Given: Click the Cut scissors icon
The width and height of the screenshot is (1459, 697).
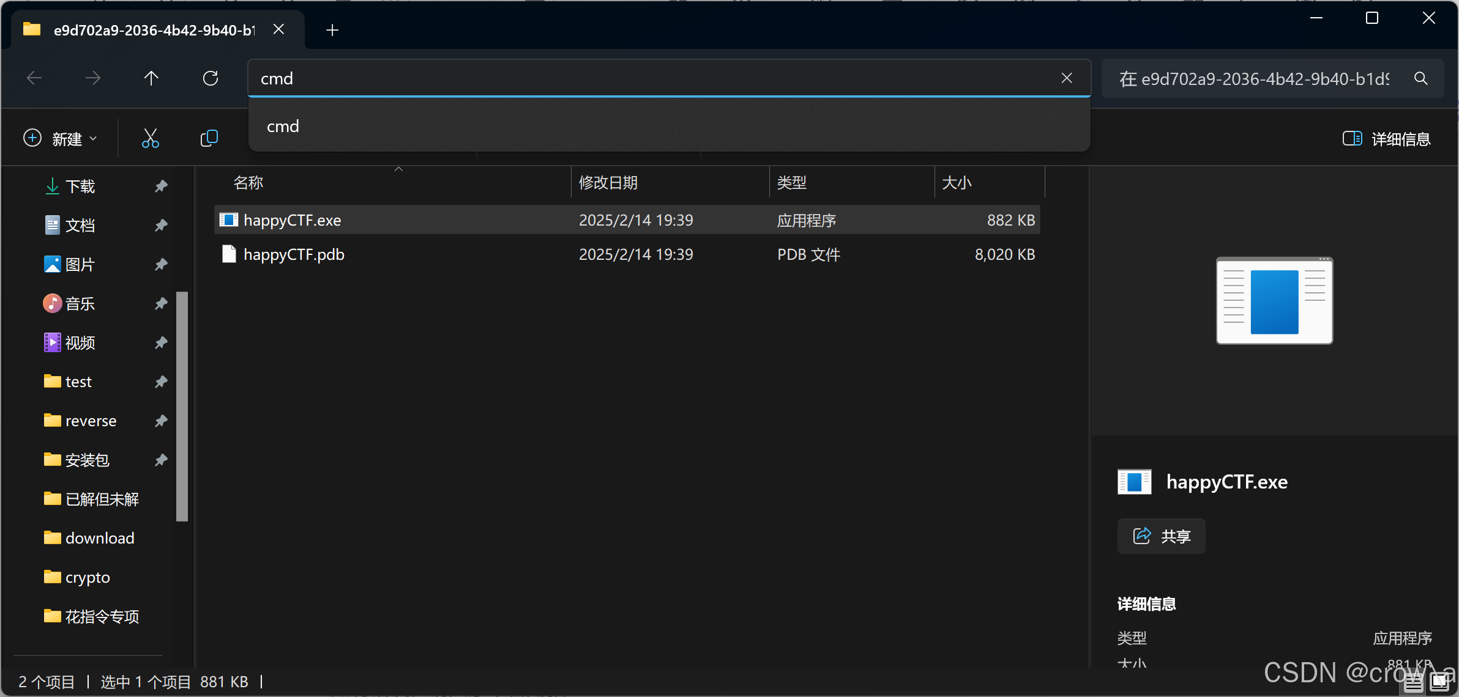Looking at the screenshot, I should pos(150,138).
